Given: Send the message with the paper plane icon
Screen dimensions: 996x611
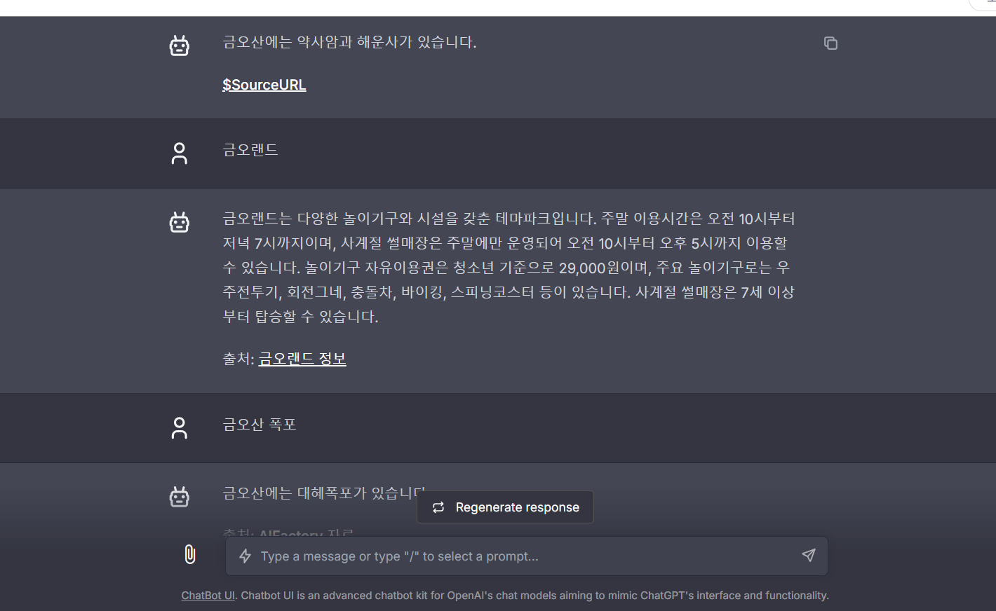Looking at the screenshot, I should (809, 555).
